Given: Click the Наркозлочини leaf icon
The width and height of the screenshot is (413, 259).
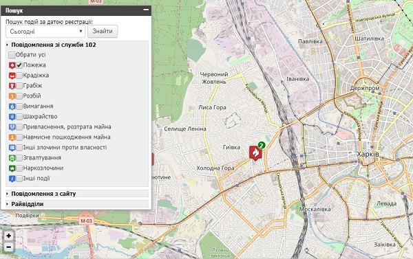Looking at the screenshot, I should [x=12, y=168].
